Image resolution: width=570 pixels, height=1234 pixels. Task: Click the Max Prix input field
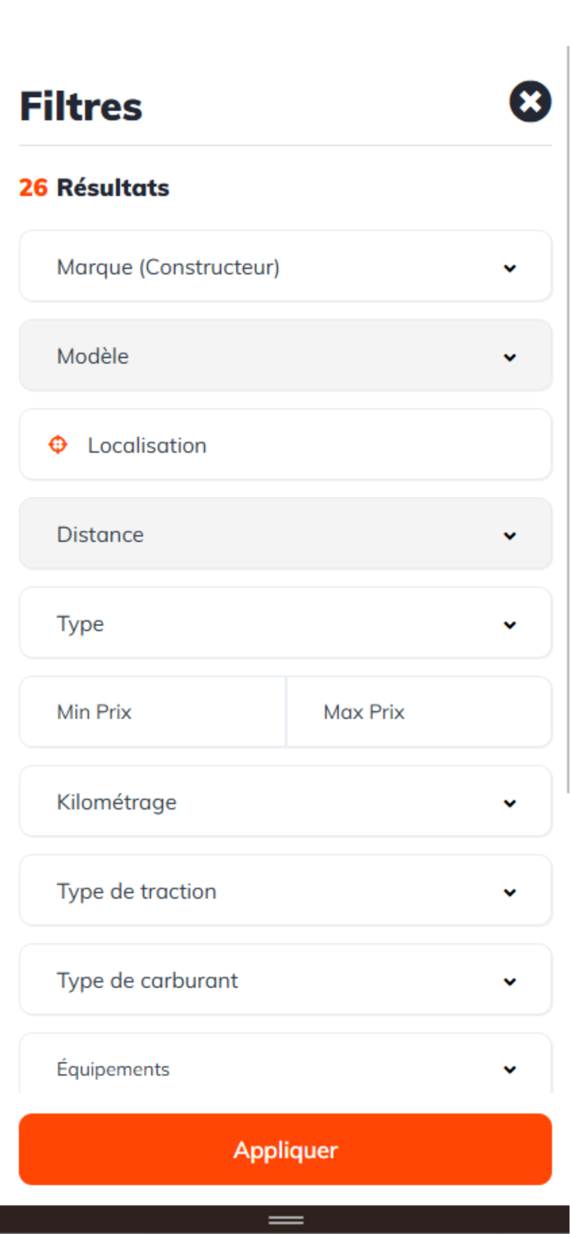(x=419, y=712)
